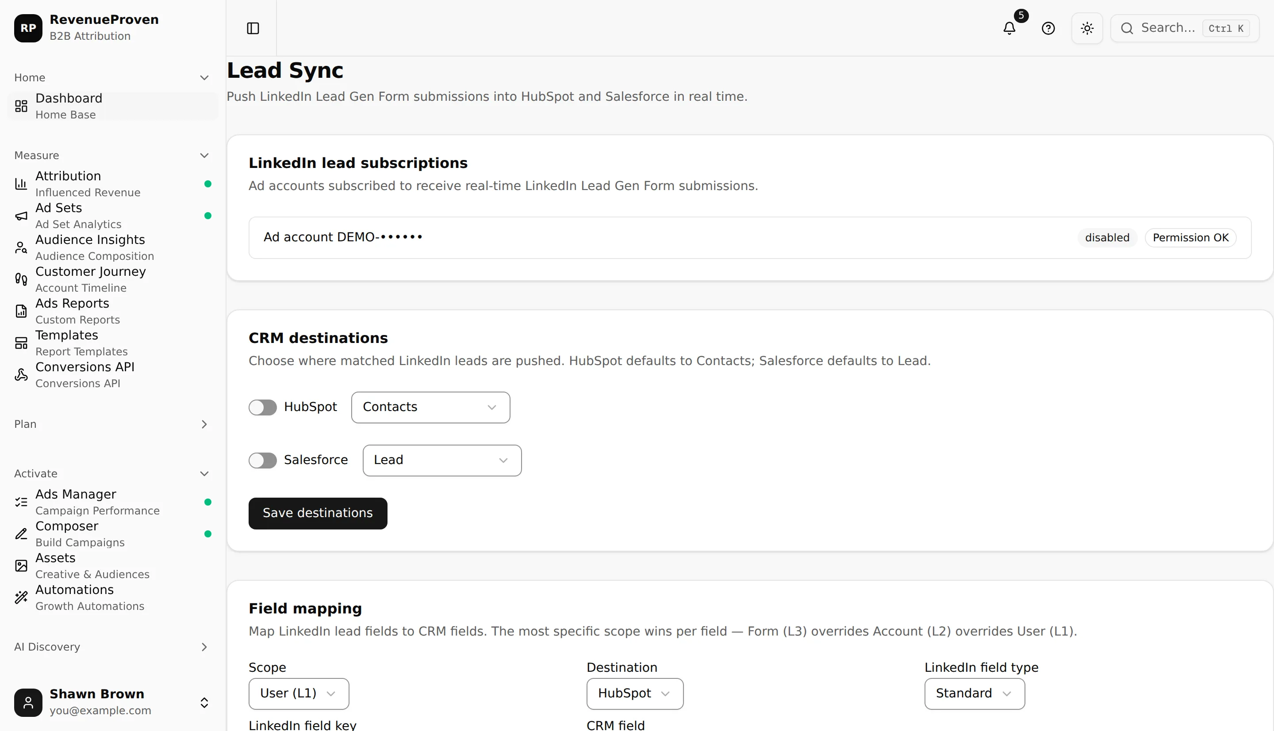This screenshot has height=731, width=1274.
Task: Click the Dashboard grid icon
Action: click(x=21, y=106)
